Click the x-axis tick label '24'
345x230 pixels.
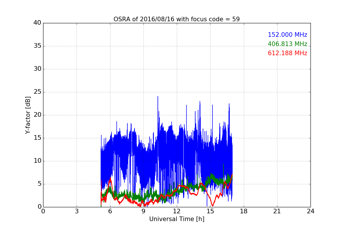pyautogui.click(x=310, y=211)
